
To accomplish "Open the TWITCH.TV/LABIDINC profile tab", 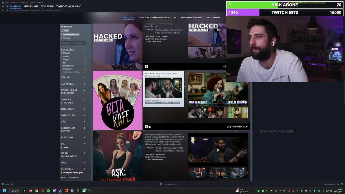I will (x=68, y=6).
